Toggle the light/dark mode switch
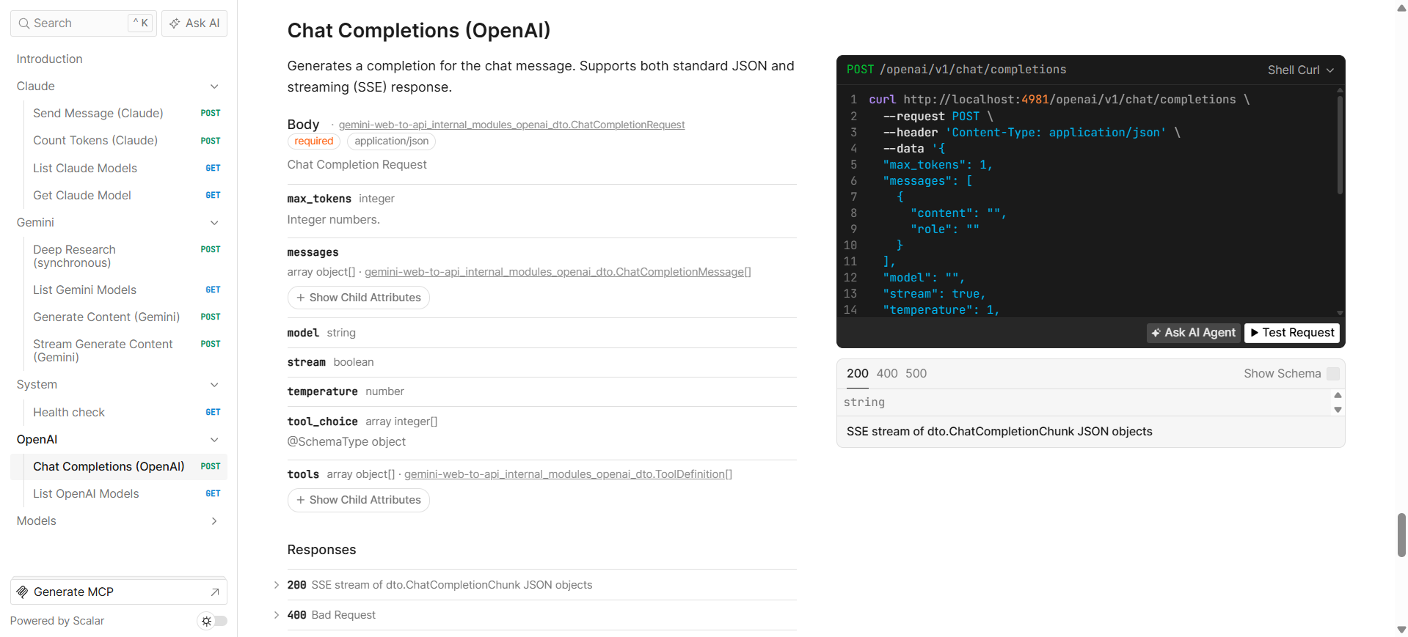 tap(213, 621)
